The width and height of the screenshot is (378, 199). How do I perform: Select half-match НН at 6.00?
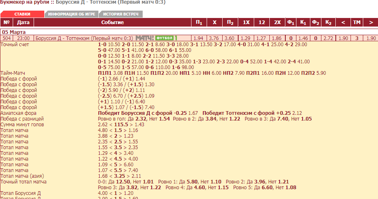tap(212, 73)
